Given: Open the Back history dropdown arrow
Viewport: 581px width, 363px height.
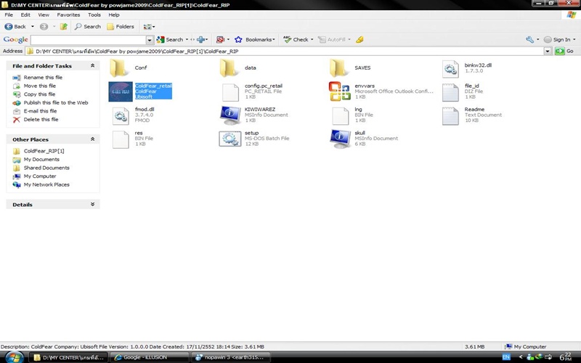Looking at the screenshot, I should (33, 27).
